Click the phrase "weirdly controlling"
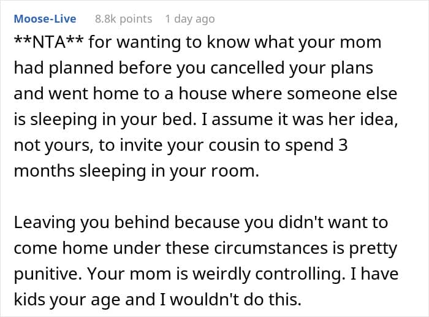 pos(268,273)
